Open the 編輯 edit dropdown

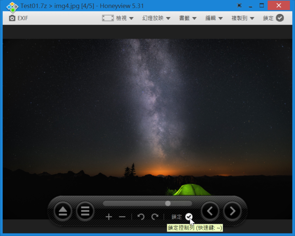click(x=214, y=18)
